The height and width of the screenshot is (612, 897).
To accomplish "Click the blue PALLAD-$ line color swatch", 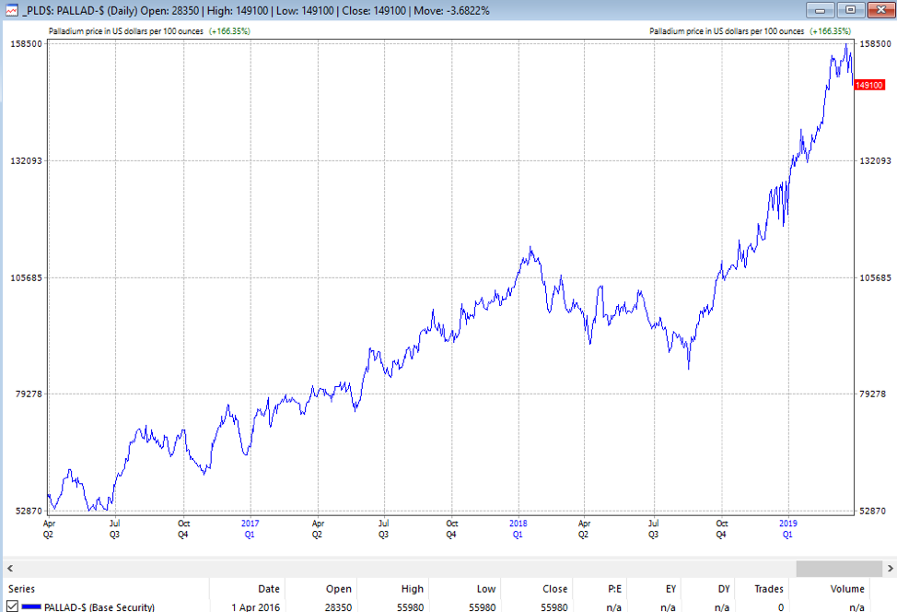I will point(32,606).
